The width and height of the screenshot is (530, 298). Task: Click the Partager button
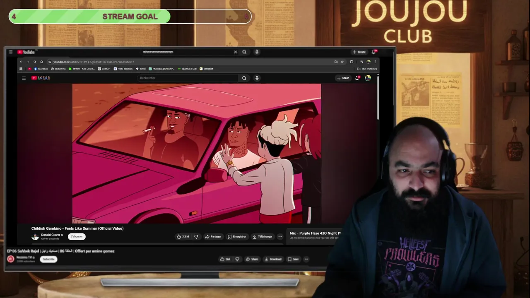(213, 237)
